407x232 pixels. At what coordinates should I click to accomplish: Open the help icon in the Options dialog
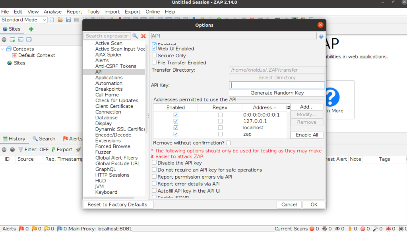(321, 36)
